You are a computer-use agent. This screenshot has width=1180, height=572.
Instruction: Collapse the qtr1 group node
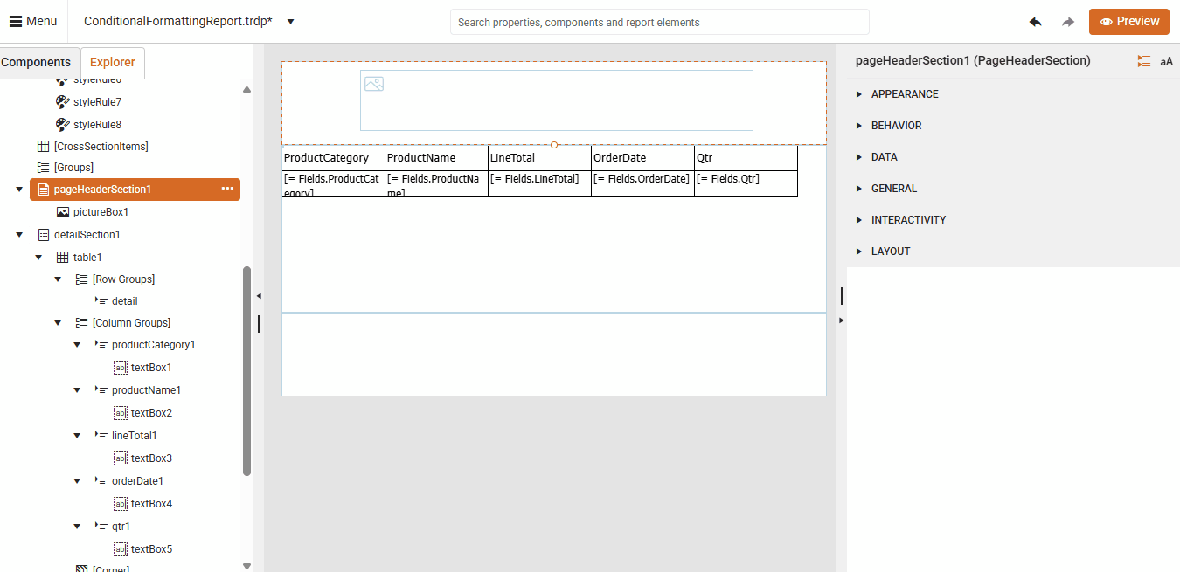point(77,527)
